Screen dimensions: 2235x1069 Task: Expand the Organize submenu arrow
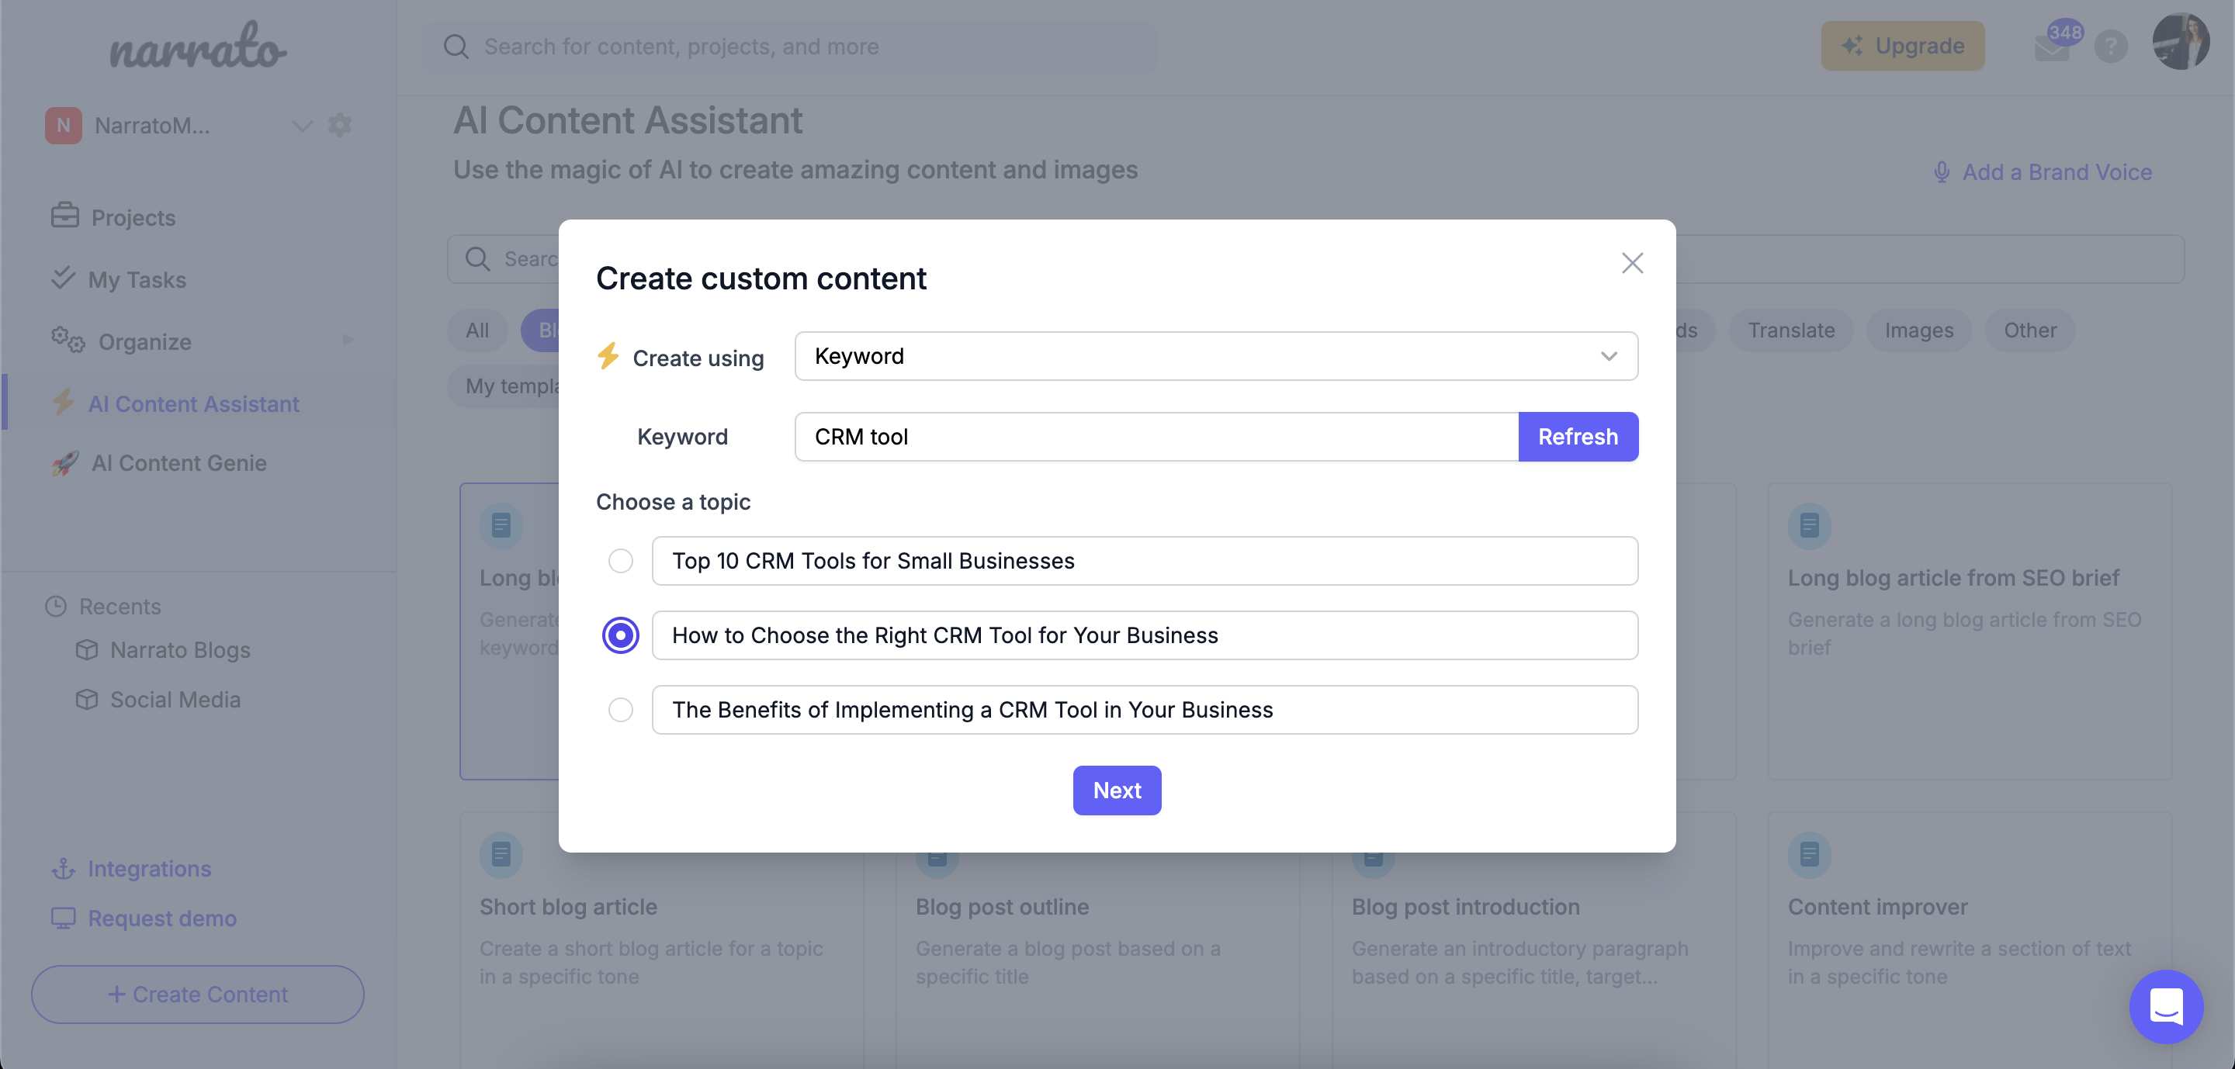(x=348, y=340)
